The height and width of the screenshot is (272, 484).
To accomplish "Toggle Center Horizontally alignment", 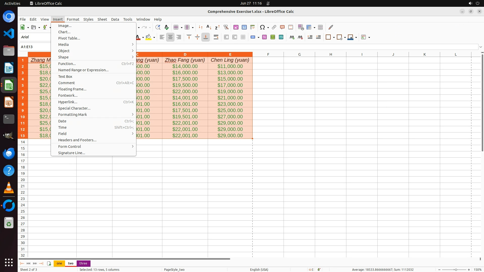I will pos(170,37).
